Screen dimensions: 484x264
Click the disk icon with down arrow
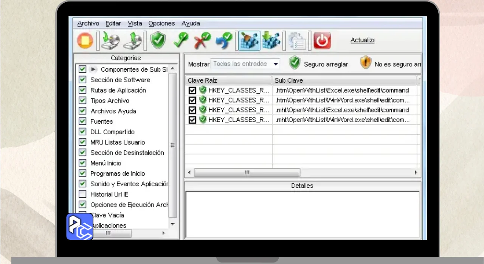click(111, 41)
